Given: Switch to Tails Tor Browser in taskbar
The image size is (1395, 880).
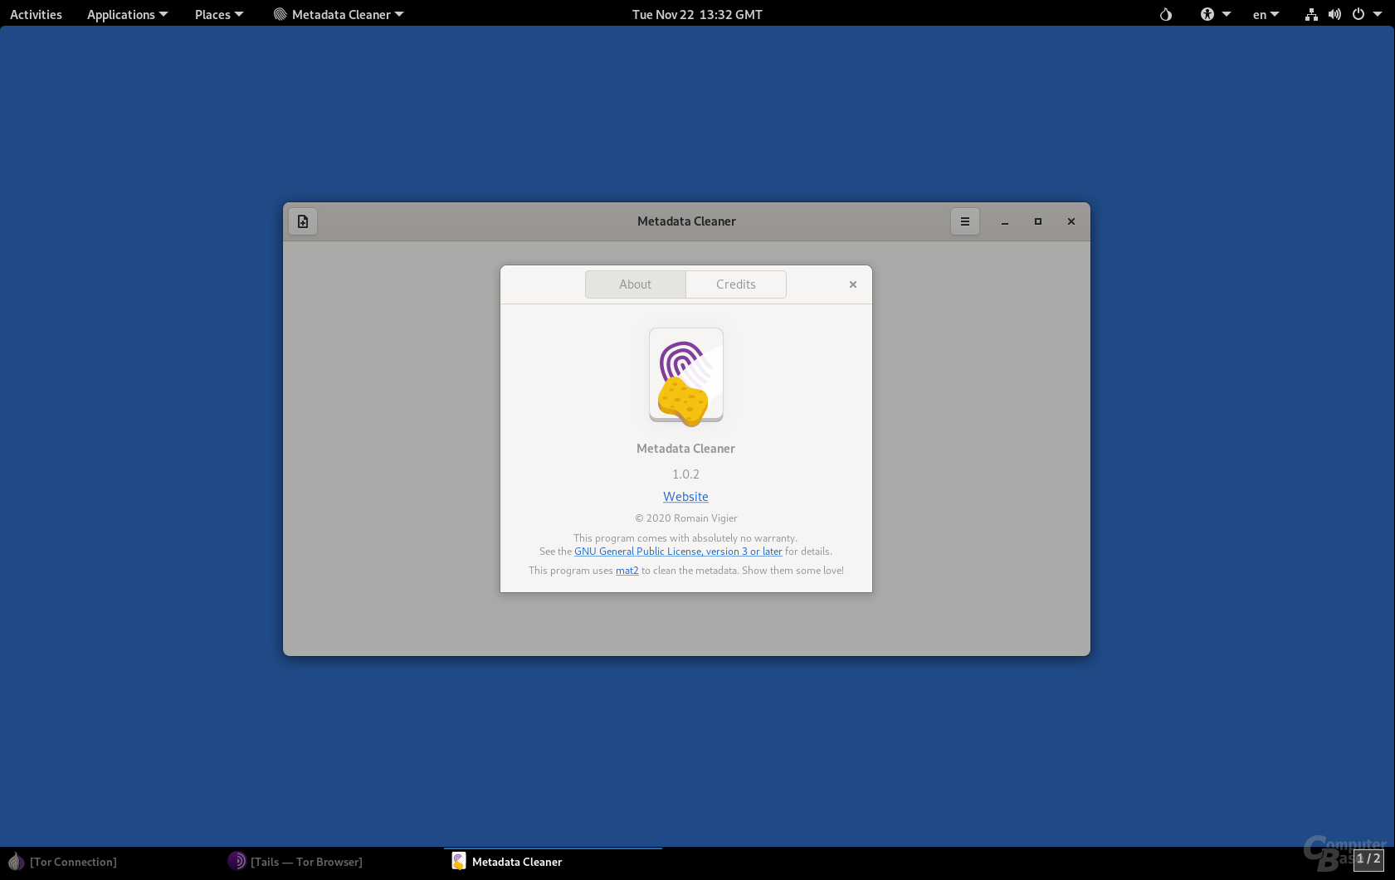Looking at the screenshot, I should point(332,862).
